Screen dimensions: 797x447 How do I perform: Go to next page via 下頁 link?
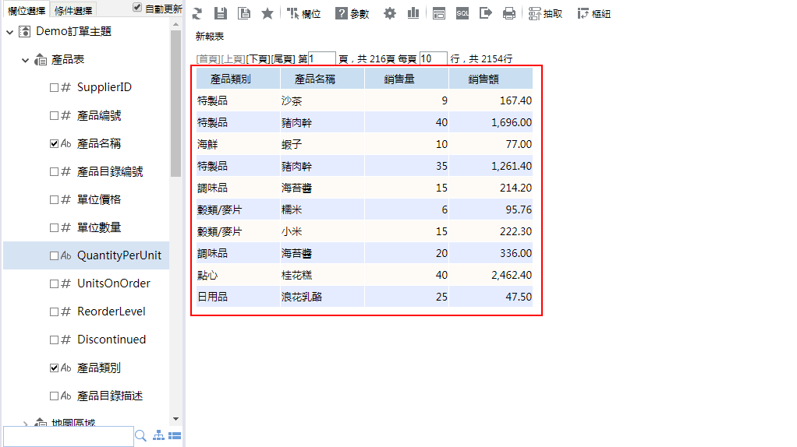coord(258,59)
